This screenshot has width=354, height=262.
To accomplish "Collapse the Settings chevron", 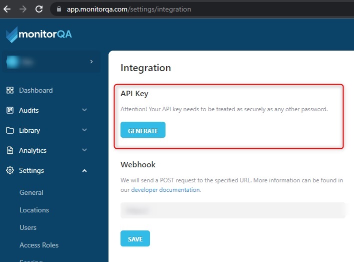I will pos(84,171).
